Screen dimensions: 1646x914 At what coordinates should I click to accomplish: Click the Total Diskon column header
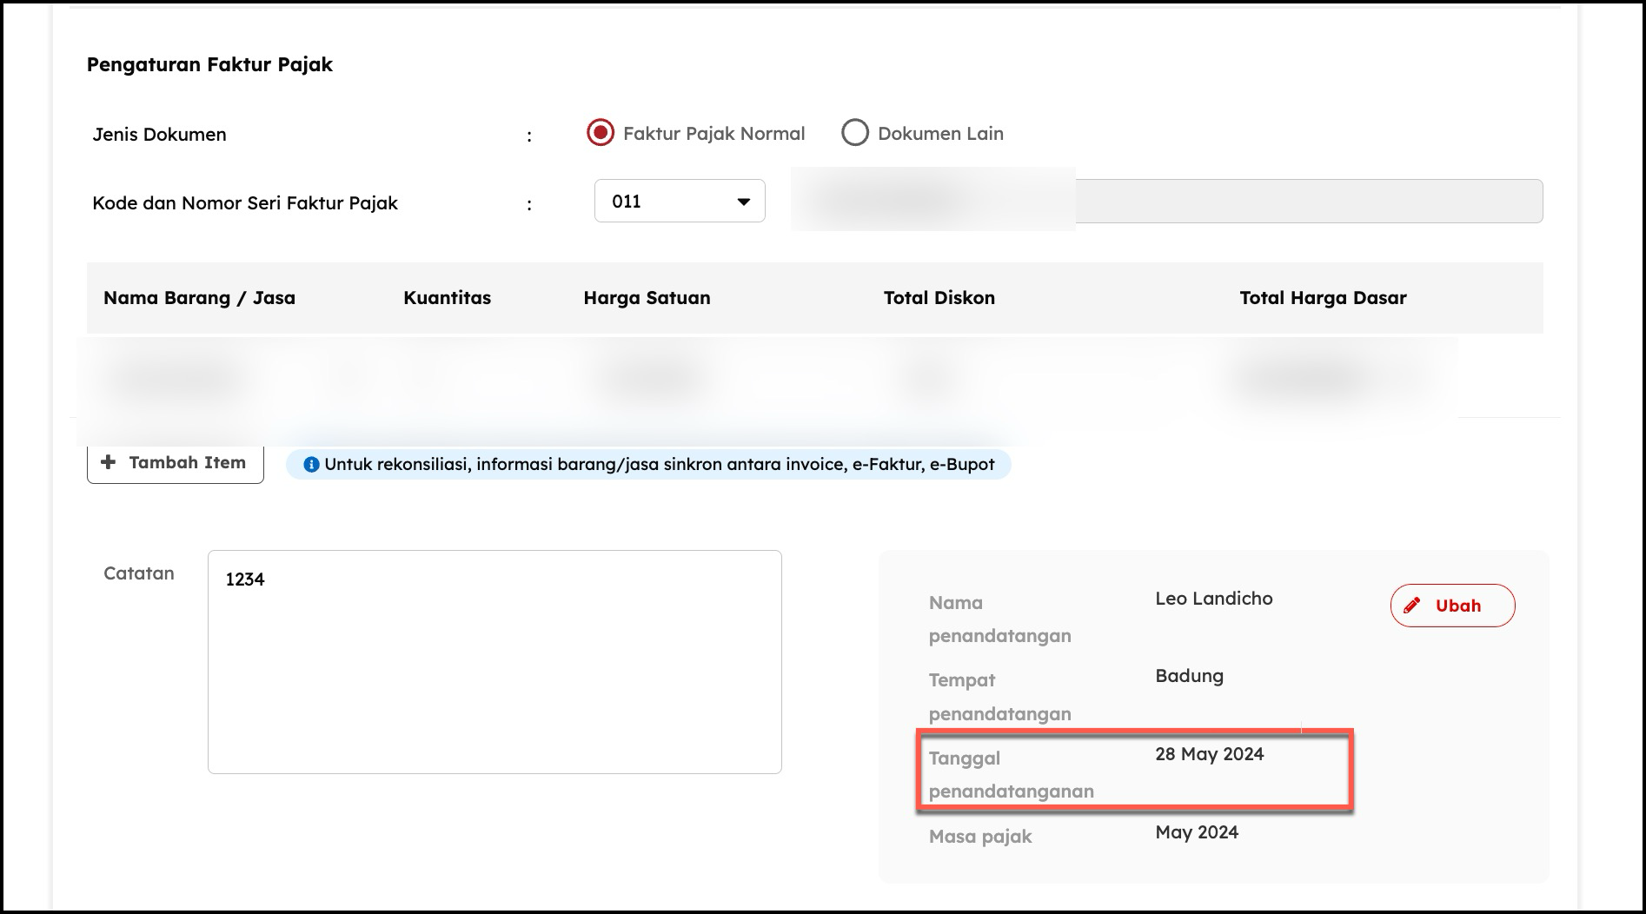click(x=939, y=298)
